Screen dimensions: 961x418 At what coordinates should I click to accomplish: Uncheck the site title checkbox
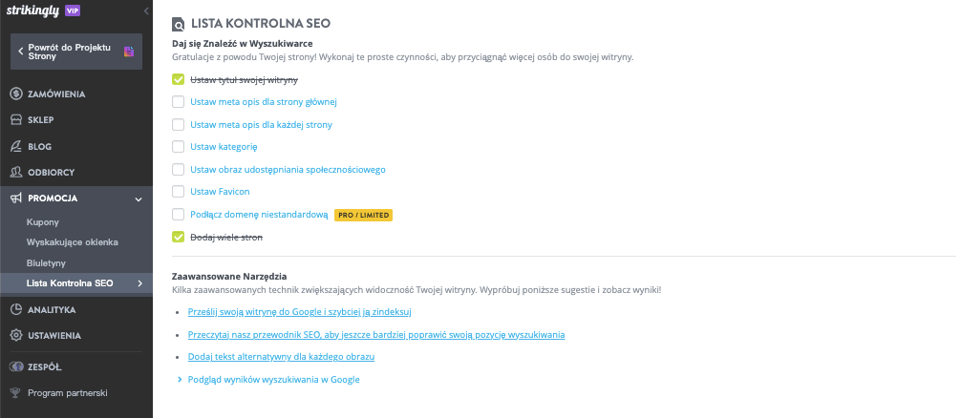click(x=179, y=79)
